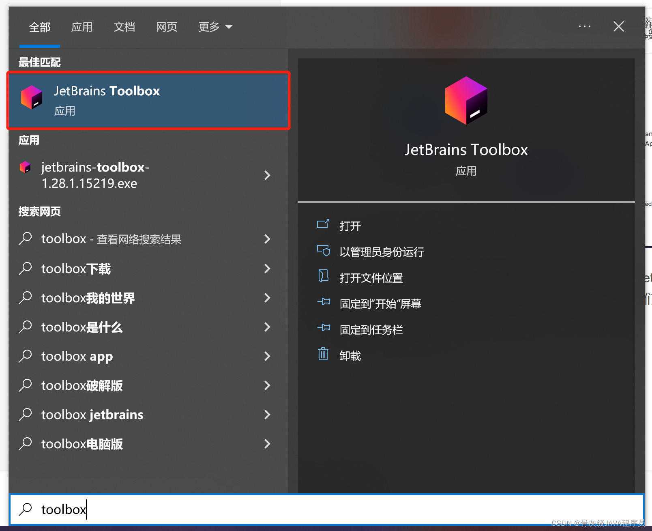The image size is (652, 531).
Task: Select toolbox - 查看网络搜索结果 text
Action: click(111, 239)
